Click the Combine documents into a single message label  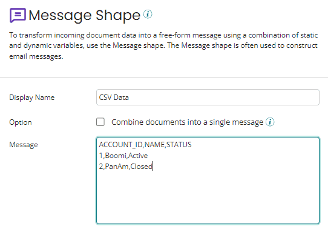tap(187, 122)
